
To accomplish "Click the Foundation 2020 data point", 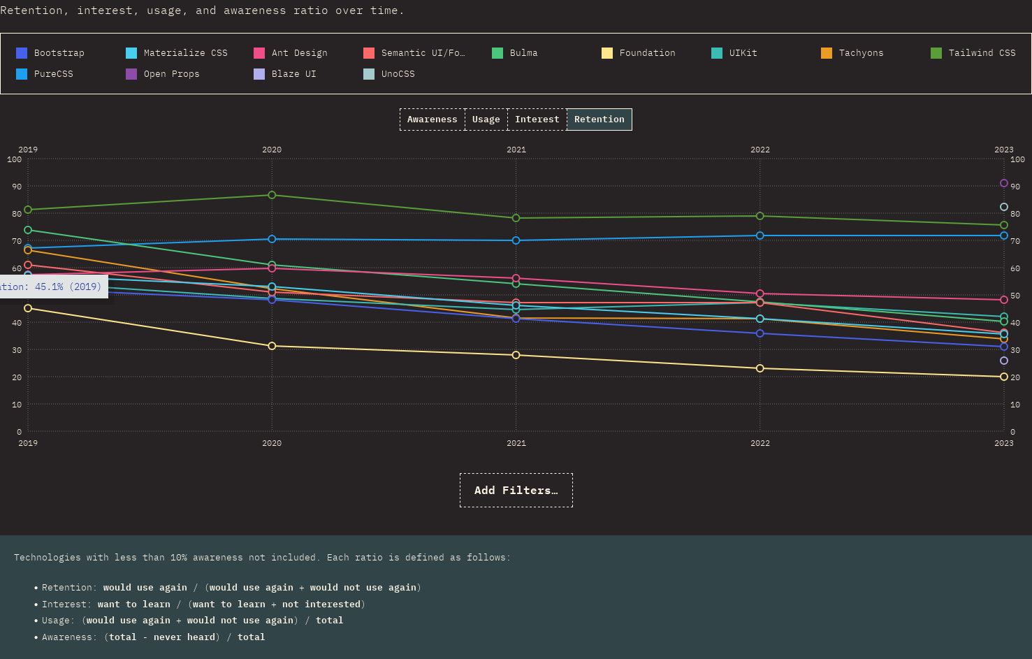I will [272, 346].
